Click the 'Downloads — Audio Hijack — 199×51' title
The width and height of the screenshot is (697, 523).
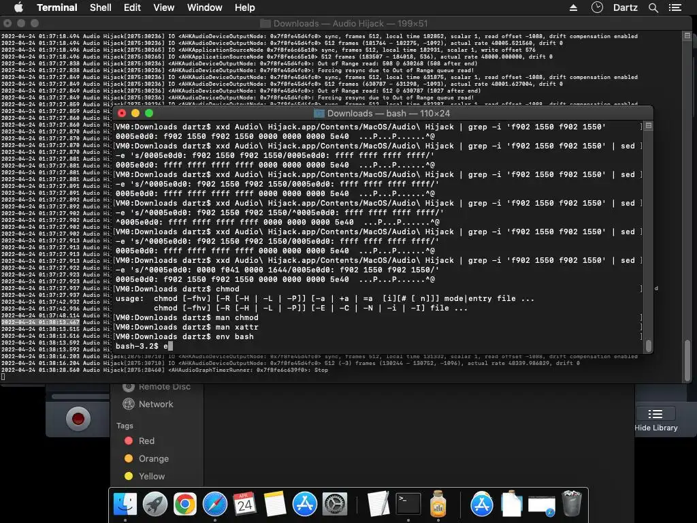pos(351,24)
